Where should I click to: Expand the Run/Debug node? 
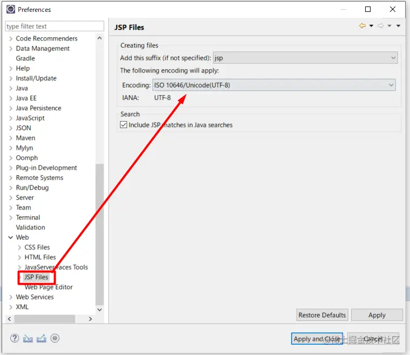click(x=11, y=188)
